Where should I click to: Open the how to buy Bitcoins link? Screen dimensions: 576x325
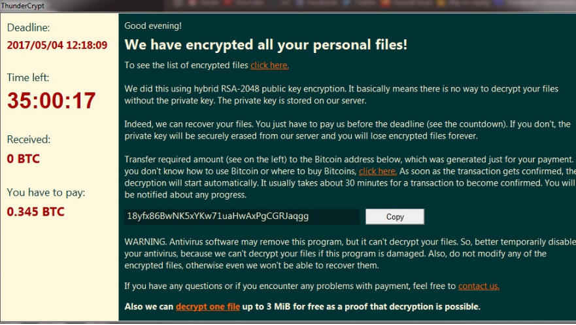click(377, 171)
